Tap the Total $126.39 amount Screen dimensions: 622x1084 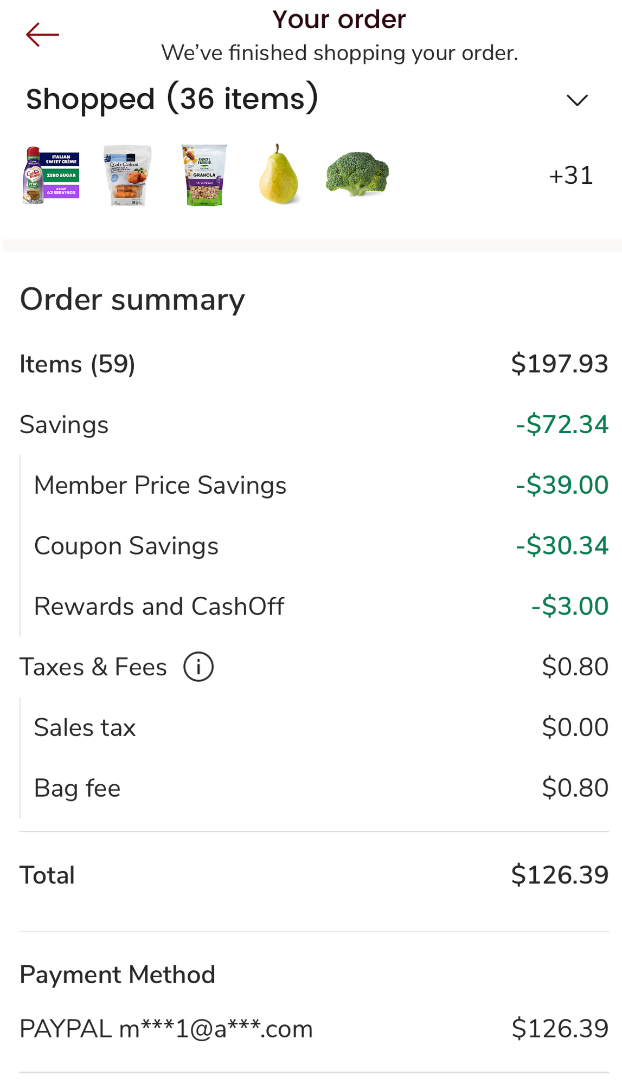point(560,875)
